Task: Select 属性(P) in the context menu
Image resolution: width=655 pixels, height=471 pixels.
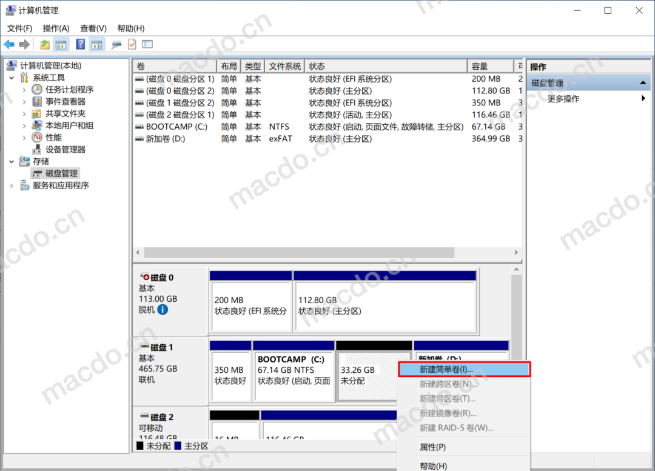Action: pyautogui.click(x=432, y=447)
